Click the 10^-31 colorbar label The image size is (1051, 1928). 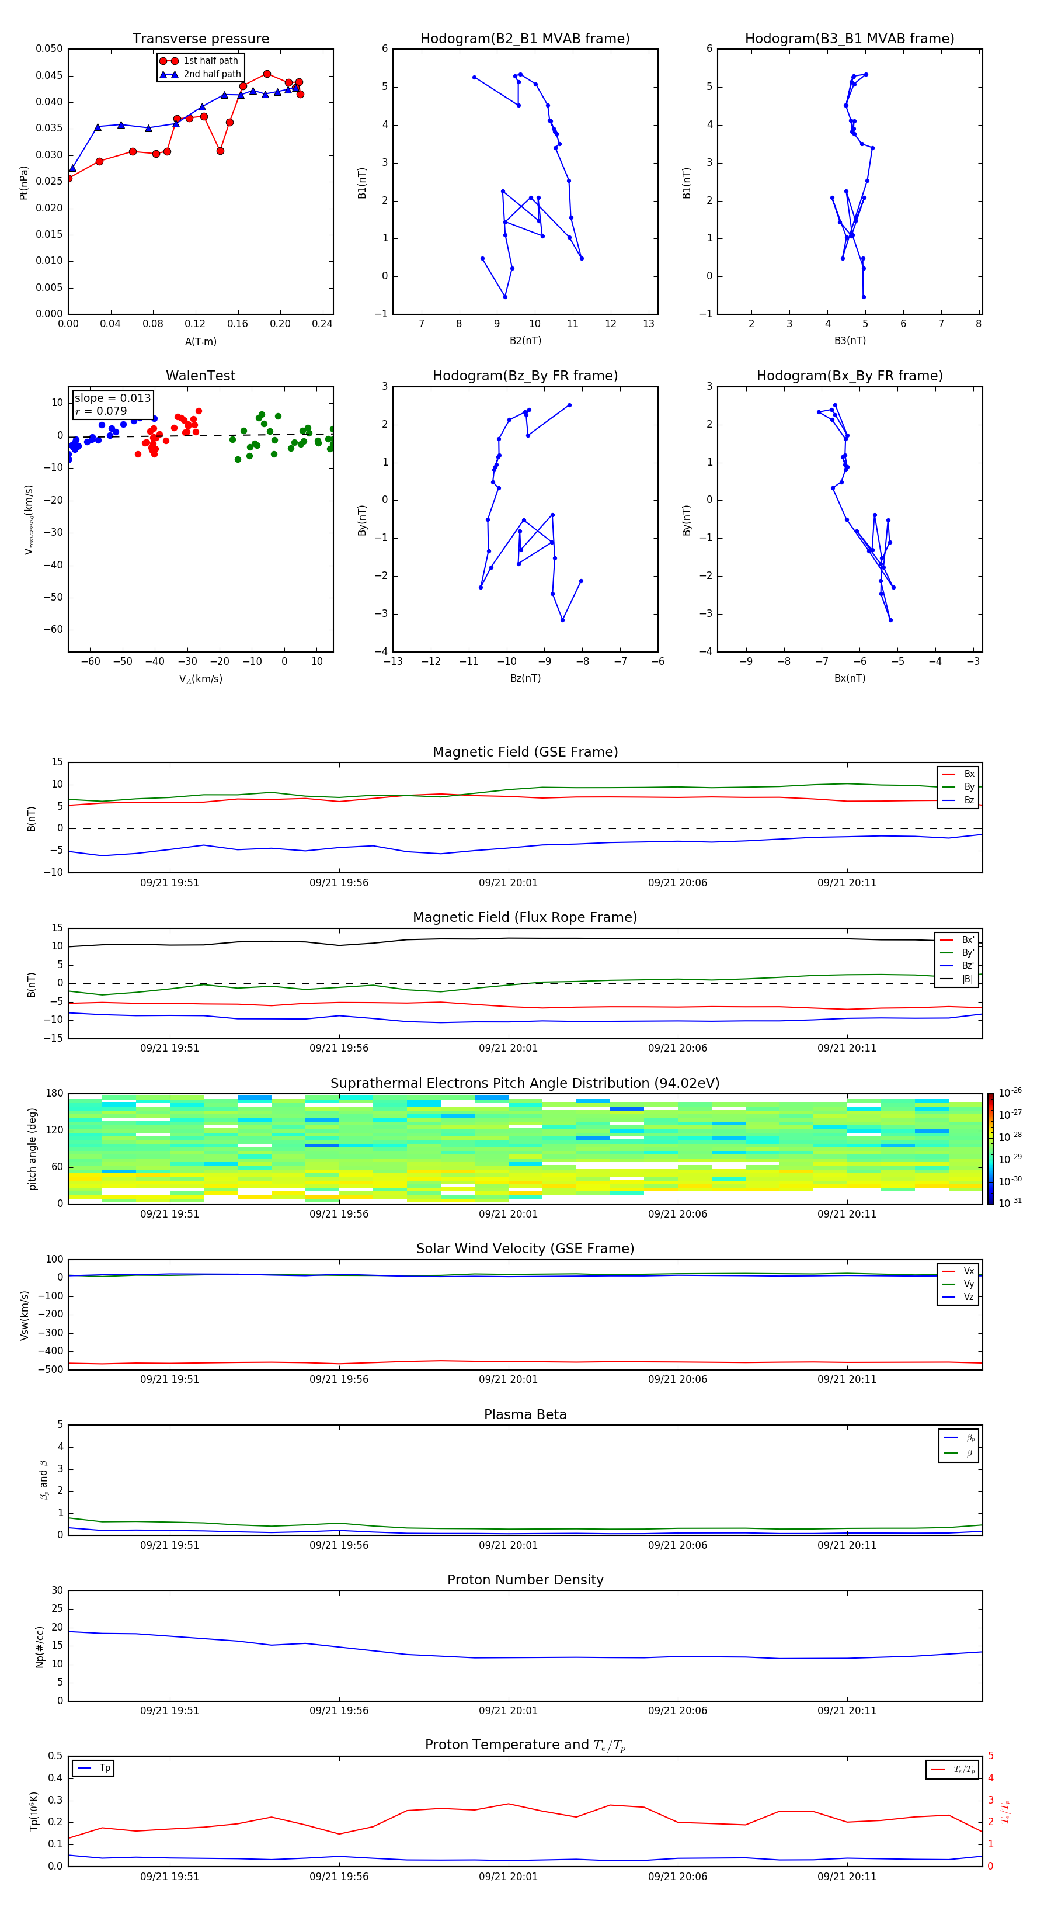[1010, 1203]
